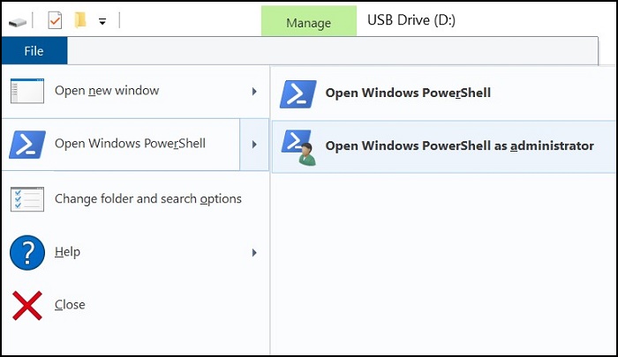Image resolution: width=618 pixels, height=357 pixels.
Task: Expand the Open Windows PowerShell submenu arrow
Action: [254, 144]
